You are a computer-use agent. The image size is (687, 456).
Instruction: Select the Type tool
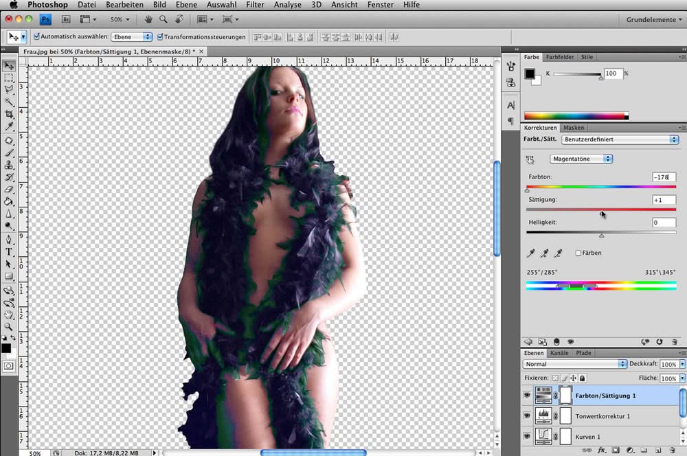point(9,252)
